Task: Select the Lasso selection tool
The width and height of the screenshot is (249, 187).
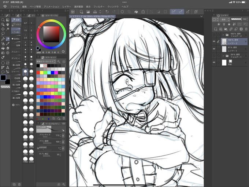Action: pos(3,34)
